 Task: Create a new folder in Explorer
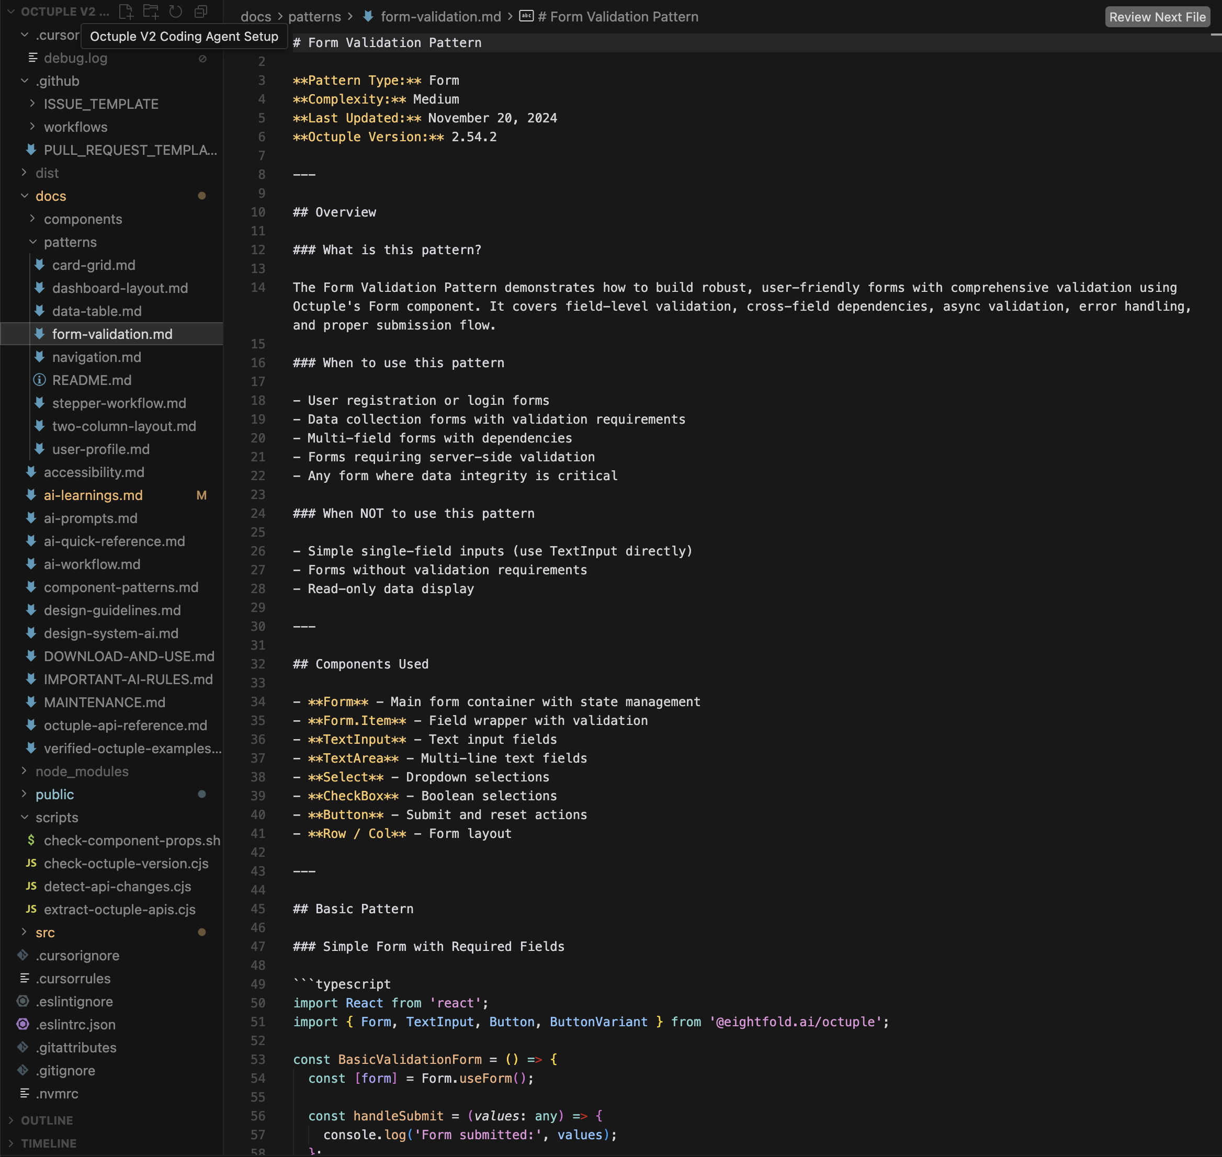(151, 11)
